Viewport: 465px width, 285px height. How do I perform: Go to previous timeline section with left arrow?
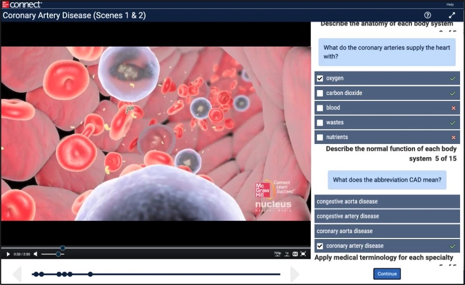tap(17, 274)
